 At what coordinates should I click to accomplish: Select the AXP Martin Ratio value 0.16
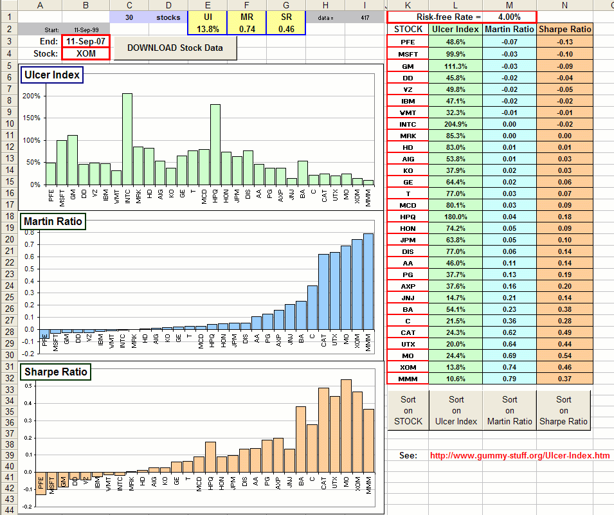509,286
